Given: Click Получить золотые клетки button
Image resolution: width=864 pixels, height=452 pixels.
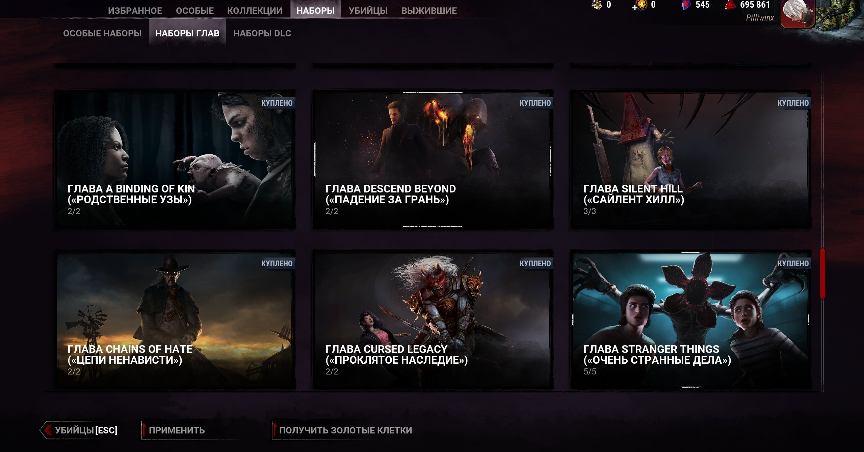Looking at the screenshot, I should pyautogui.click(x=345, y=430).
